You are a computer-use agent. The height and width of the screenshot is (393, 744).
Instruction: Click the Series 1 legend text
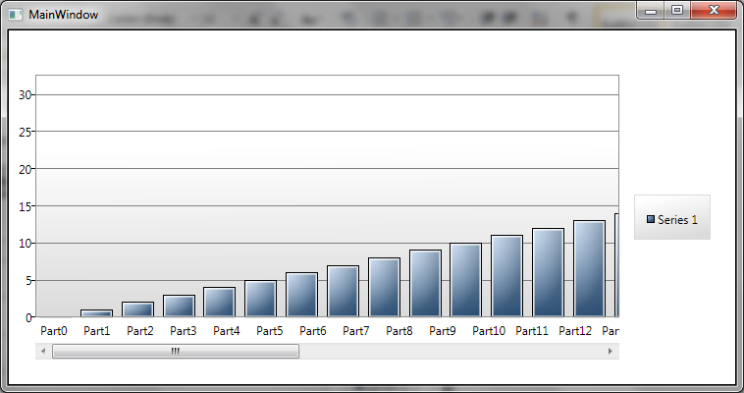[x=677, y=219]
